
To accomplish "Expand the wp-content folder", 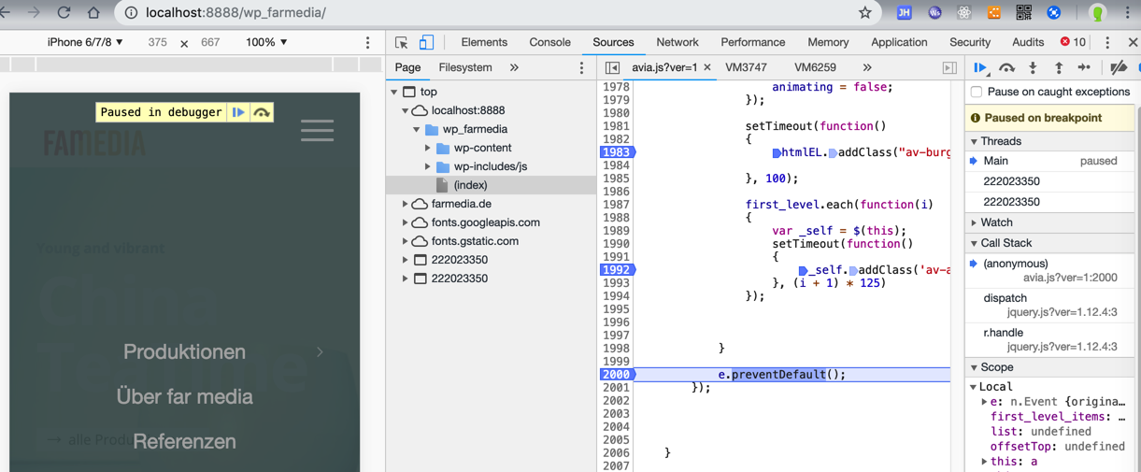I will 428,148.
